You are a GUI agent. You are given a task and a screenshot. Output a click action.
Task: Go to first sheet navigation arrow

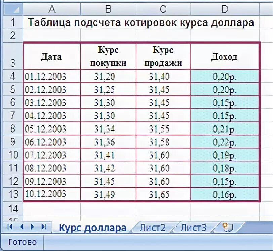10,227
